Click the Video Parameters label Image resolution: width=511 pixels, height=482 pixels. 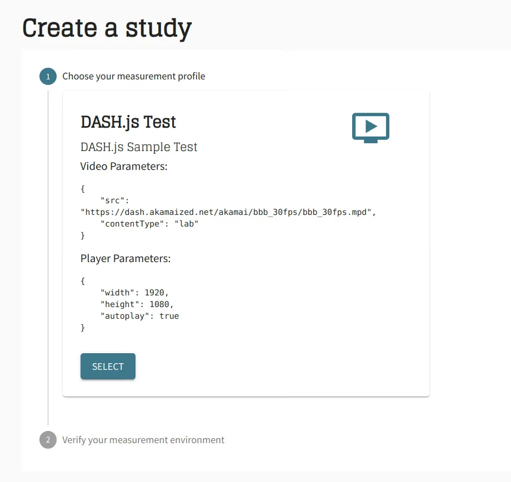coord(124,166)
